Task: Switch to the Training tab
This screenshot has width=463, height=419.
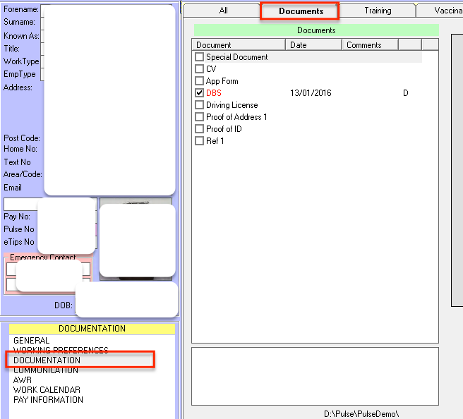Action: click(378, 11)
